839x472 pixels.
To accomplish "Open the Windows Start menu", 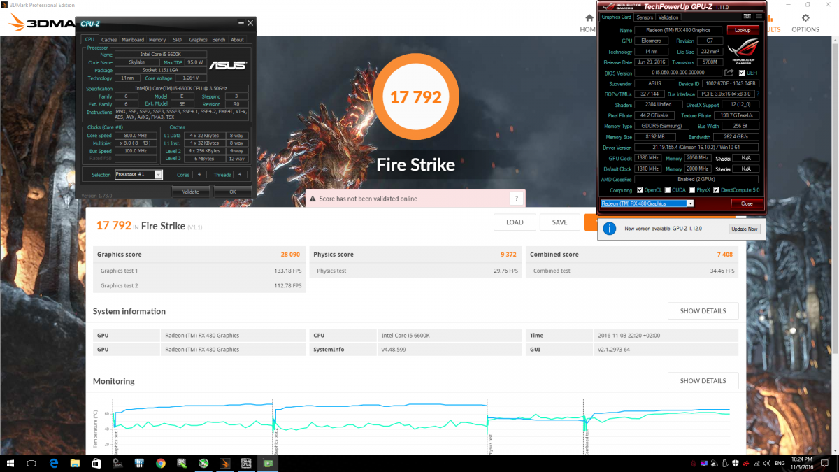I will pyautogui.click(x=10, y=463).
